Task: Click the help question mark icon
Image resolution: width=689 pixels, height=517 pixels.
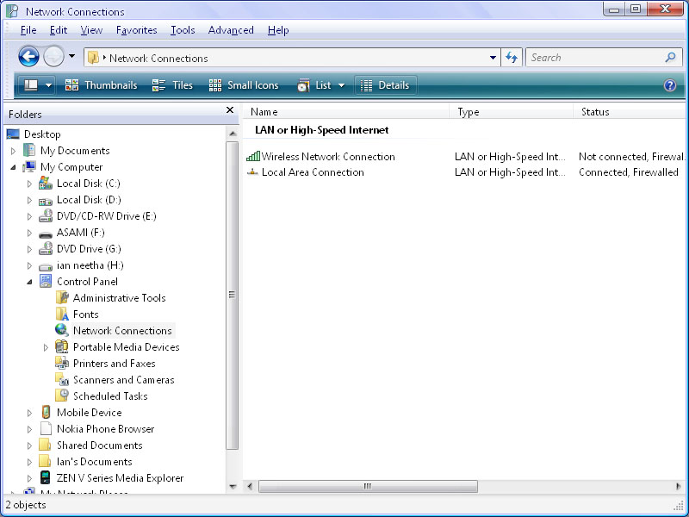Action: pyautogui.click(x=670, y=85)
